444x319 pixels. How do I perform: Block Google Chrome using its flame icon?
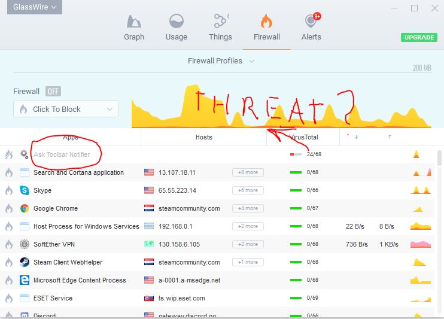pos(9,208)
